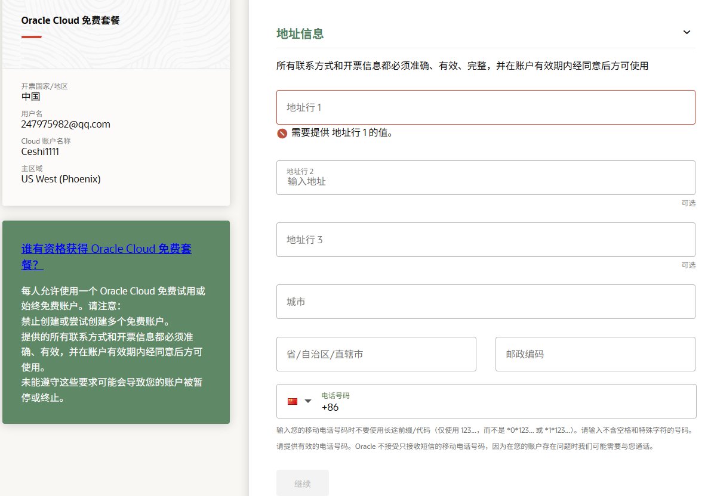Click the 邮政编码 input field

(595, 354)
